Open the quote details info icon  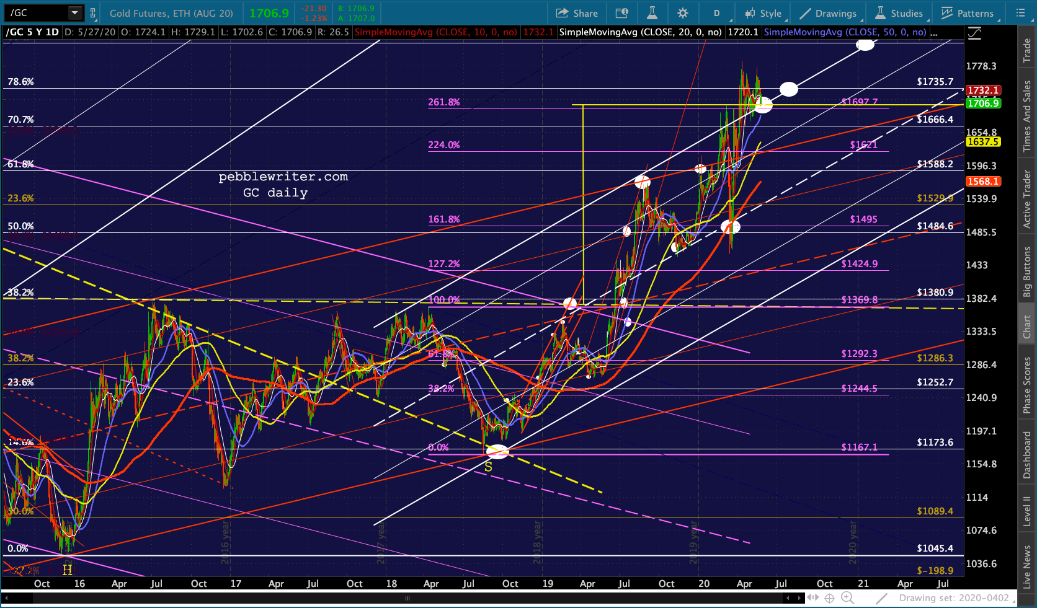621,13
